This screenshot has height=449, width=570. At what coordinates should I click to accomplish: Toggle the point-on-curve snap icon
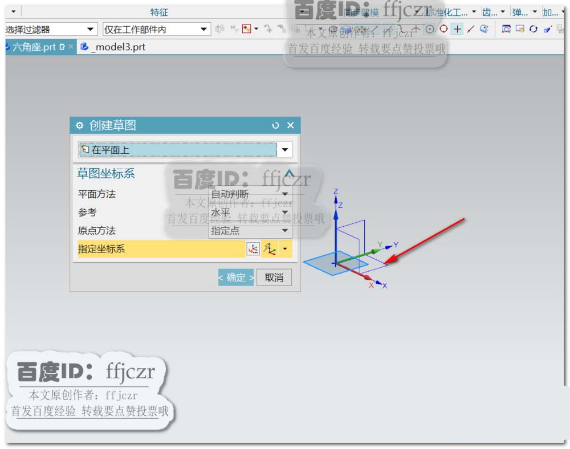tap(471, 29)
